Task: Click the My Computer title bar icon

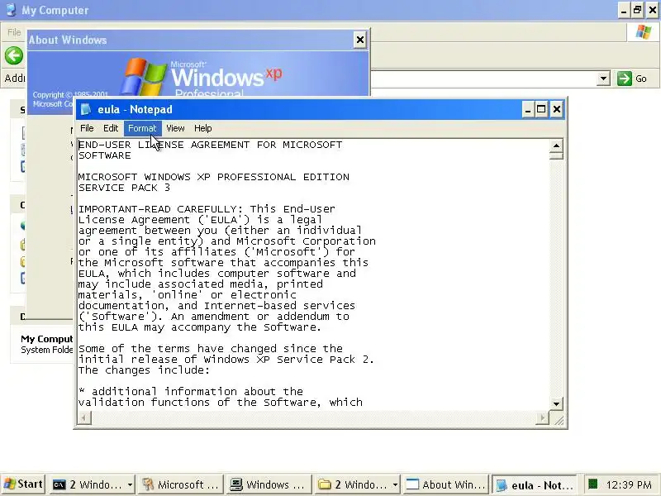Action: click(12, 10)
